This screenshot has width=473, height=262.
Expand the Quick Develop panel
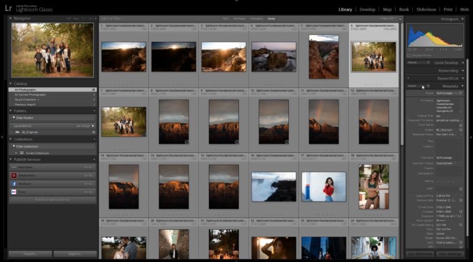[x=463, y=63]
